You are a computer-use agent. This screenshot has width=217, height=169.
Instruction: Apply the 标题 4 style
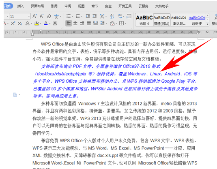144,19
